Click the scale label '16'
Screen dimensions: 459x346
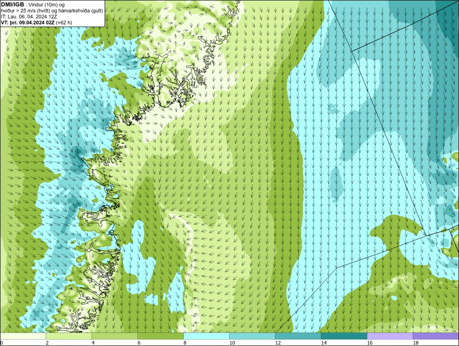[369, 343]
